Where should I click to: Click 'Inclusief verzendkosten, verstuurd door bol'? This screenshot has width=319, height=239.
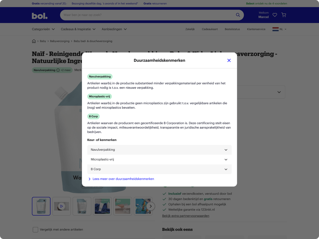(x=200, y=194)
